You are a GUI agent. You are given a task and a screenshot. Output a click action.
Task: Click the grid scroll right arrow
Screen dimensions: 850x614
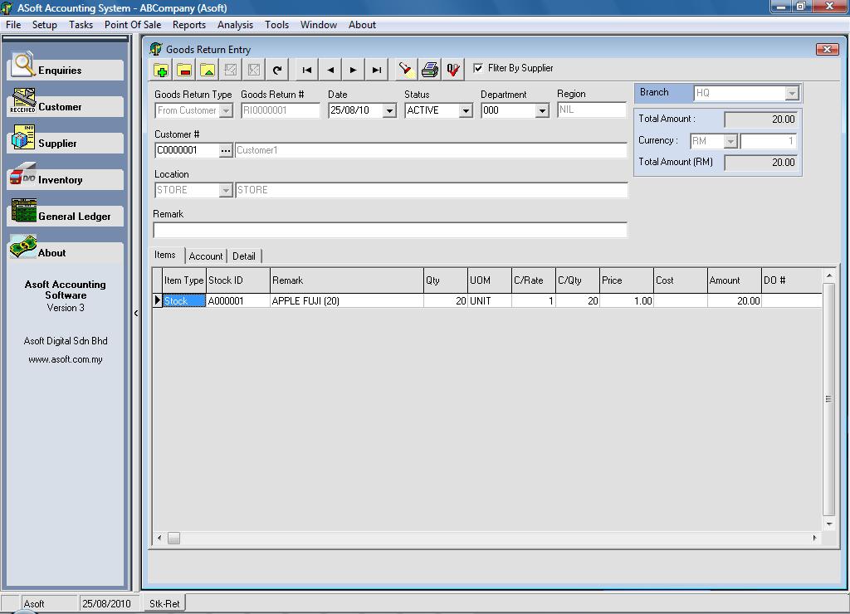click(x=815, y=538)
